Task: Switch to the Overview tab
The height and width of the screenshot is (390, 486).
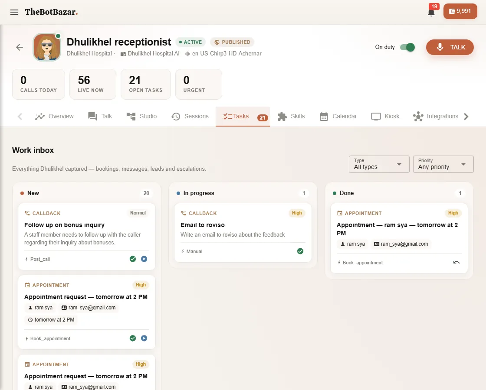Action: coord(54,117)
